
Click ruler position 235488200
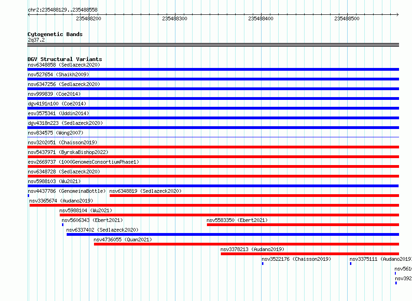pos(88,18)
